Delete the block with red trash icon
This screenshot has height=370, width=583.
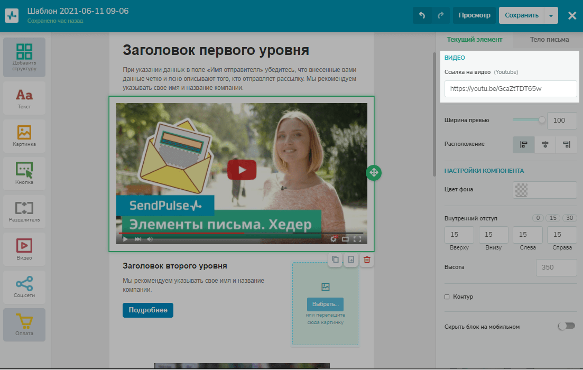point(367,260)
